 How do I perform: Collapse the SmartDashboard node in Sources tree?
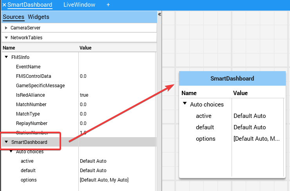[x=6, y=142]
